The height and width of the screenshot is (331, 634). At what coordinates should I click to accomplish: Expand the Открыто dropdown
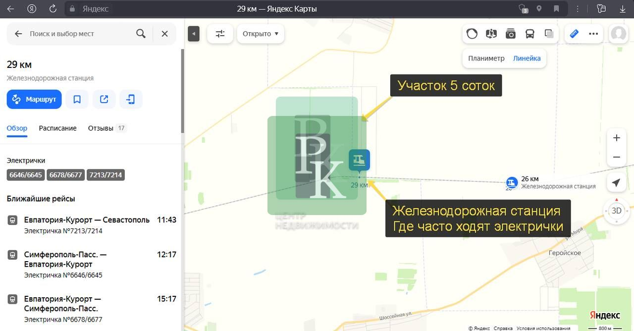pyautogui.click(x=260, y=34)
